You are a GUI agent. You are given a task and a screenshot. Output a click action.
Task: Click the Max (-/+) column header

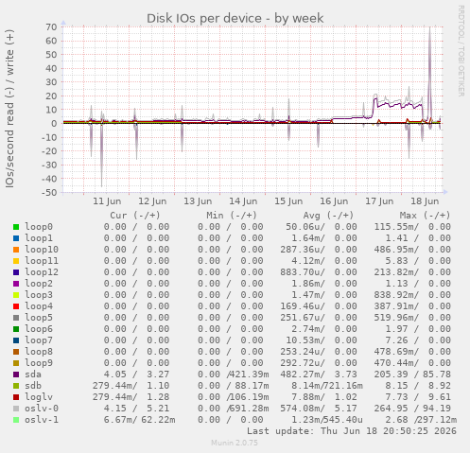tap(426, 216)
